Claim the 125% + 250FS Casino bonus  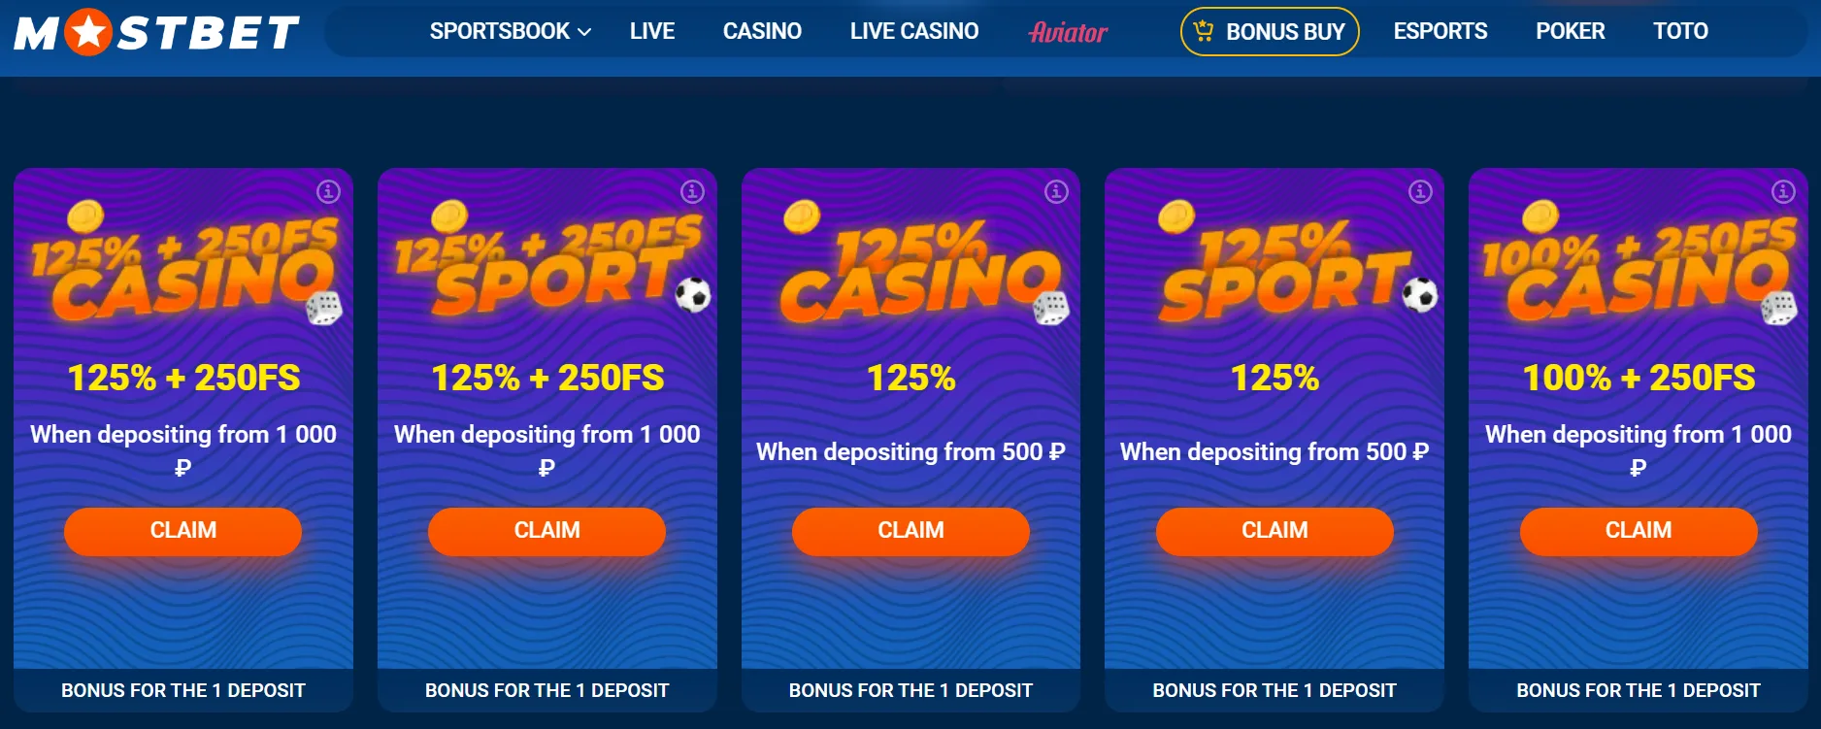(x=182, y=531)
